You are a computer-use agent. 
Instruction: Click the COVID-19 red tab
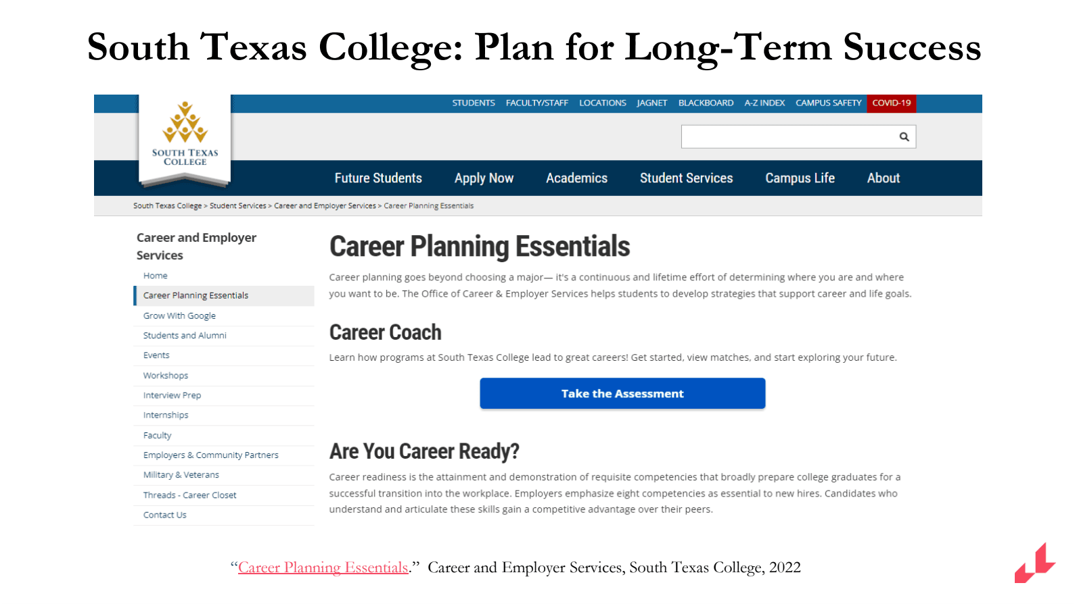[x=891, y=103]
